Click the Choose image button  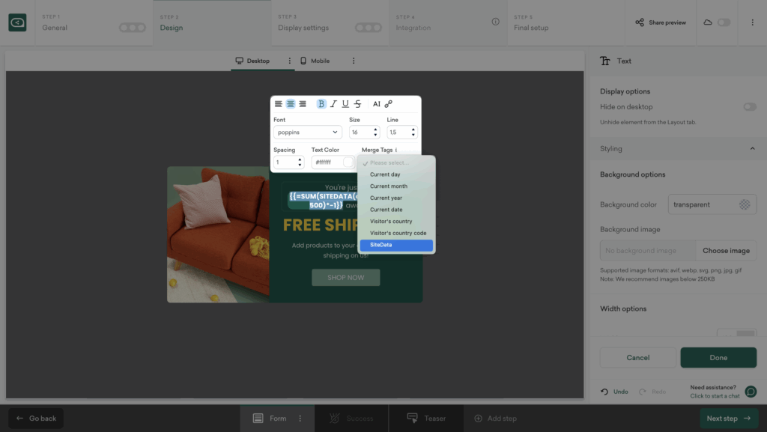[x=725, y=251]
